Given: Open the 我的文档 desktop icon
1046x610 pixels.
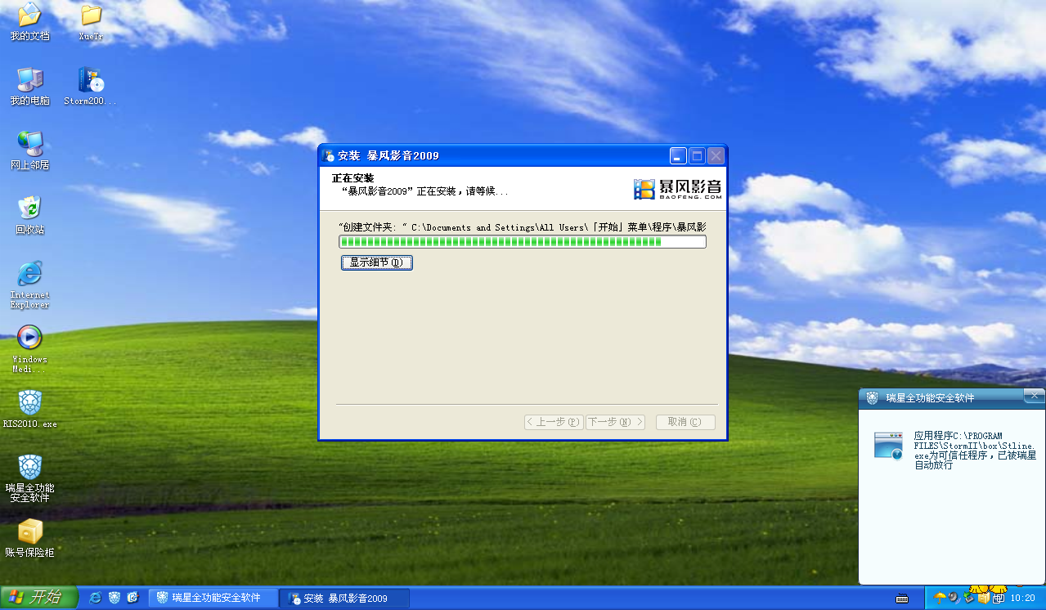Looking at the screenshot, I should pyautogui.click(x=29, y=23).
